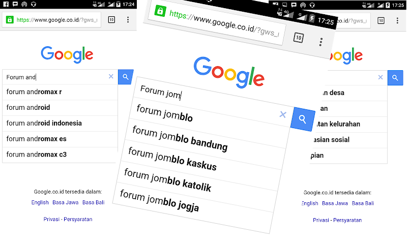Open the three-dot menu in the left browser
Viewport: 407px width, 244px height.
[x=128, y=20]
